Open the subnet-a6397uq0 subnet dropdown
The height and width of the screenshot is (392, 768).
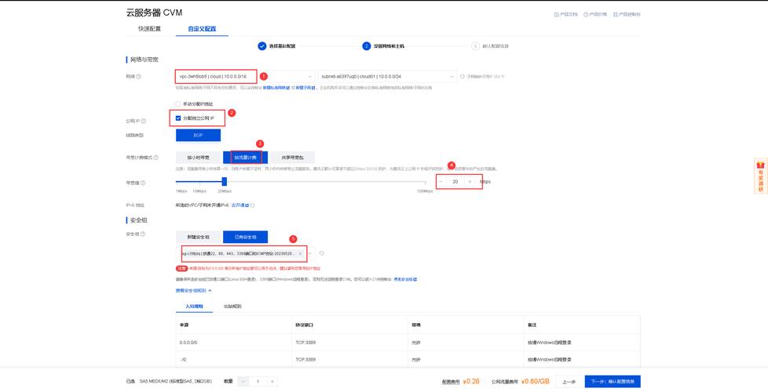[387, 76]
